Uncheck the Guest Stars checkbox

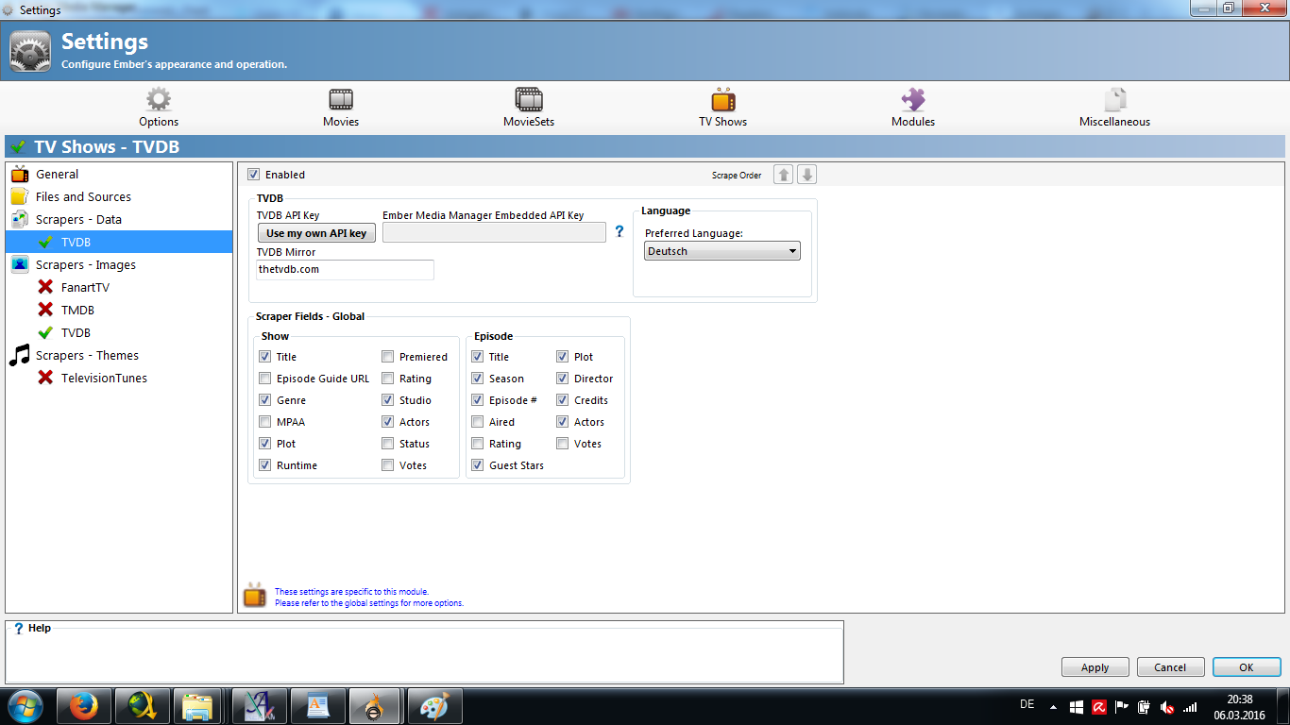[x=478, y=465]
